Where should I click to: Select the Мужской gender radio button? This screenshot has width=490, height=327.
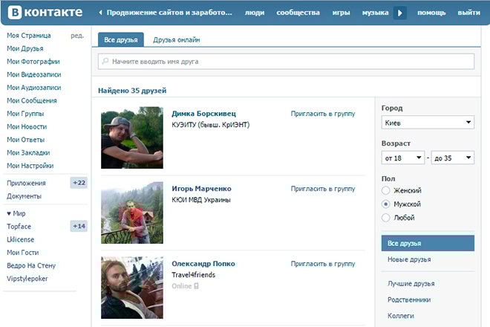point(385,204)
